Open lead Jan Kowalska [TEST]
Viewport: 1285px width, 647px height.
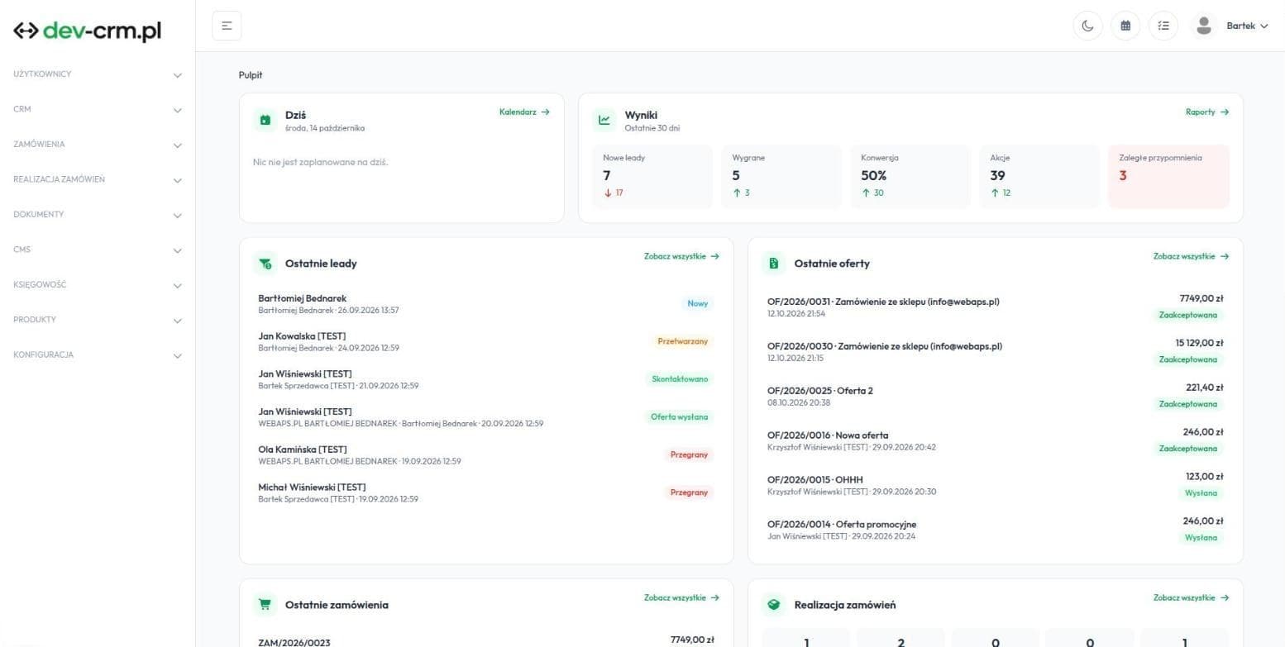pyautogui.click(x=486, y=341)
